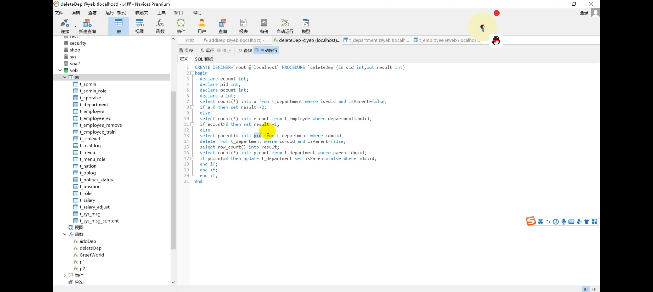Switch to the 对象 tab
This screenshot has width=653, height=292.
click(x=190, y=40)
